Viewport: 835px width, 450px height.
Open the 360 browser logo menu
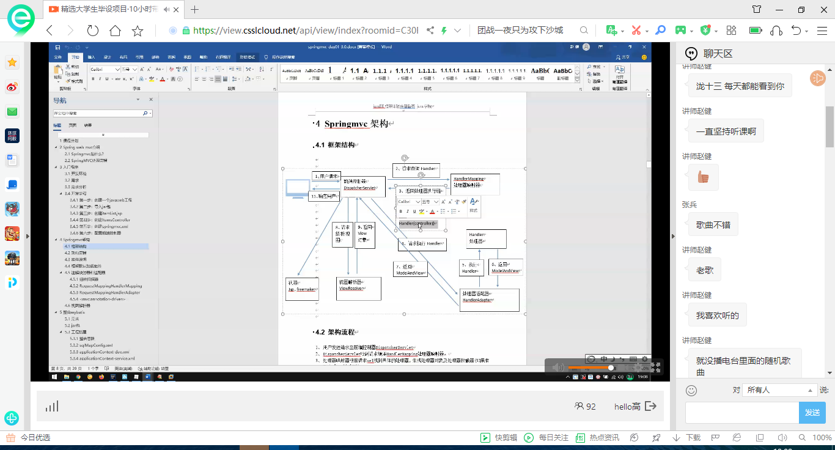21,20
